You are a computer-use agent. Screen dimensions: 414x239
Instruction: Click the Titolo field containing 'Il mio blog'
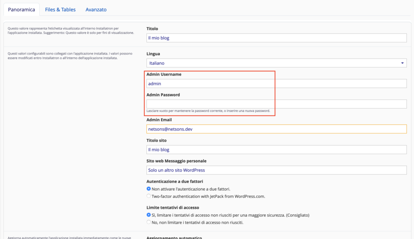coord(276,38)
